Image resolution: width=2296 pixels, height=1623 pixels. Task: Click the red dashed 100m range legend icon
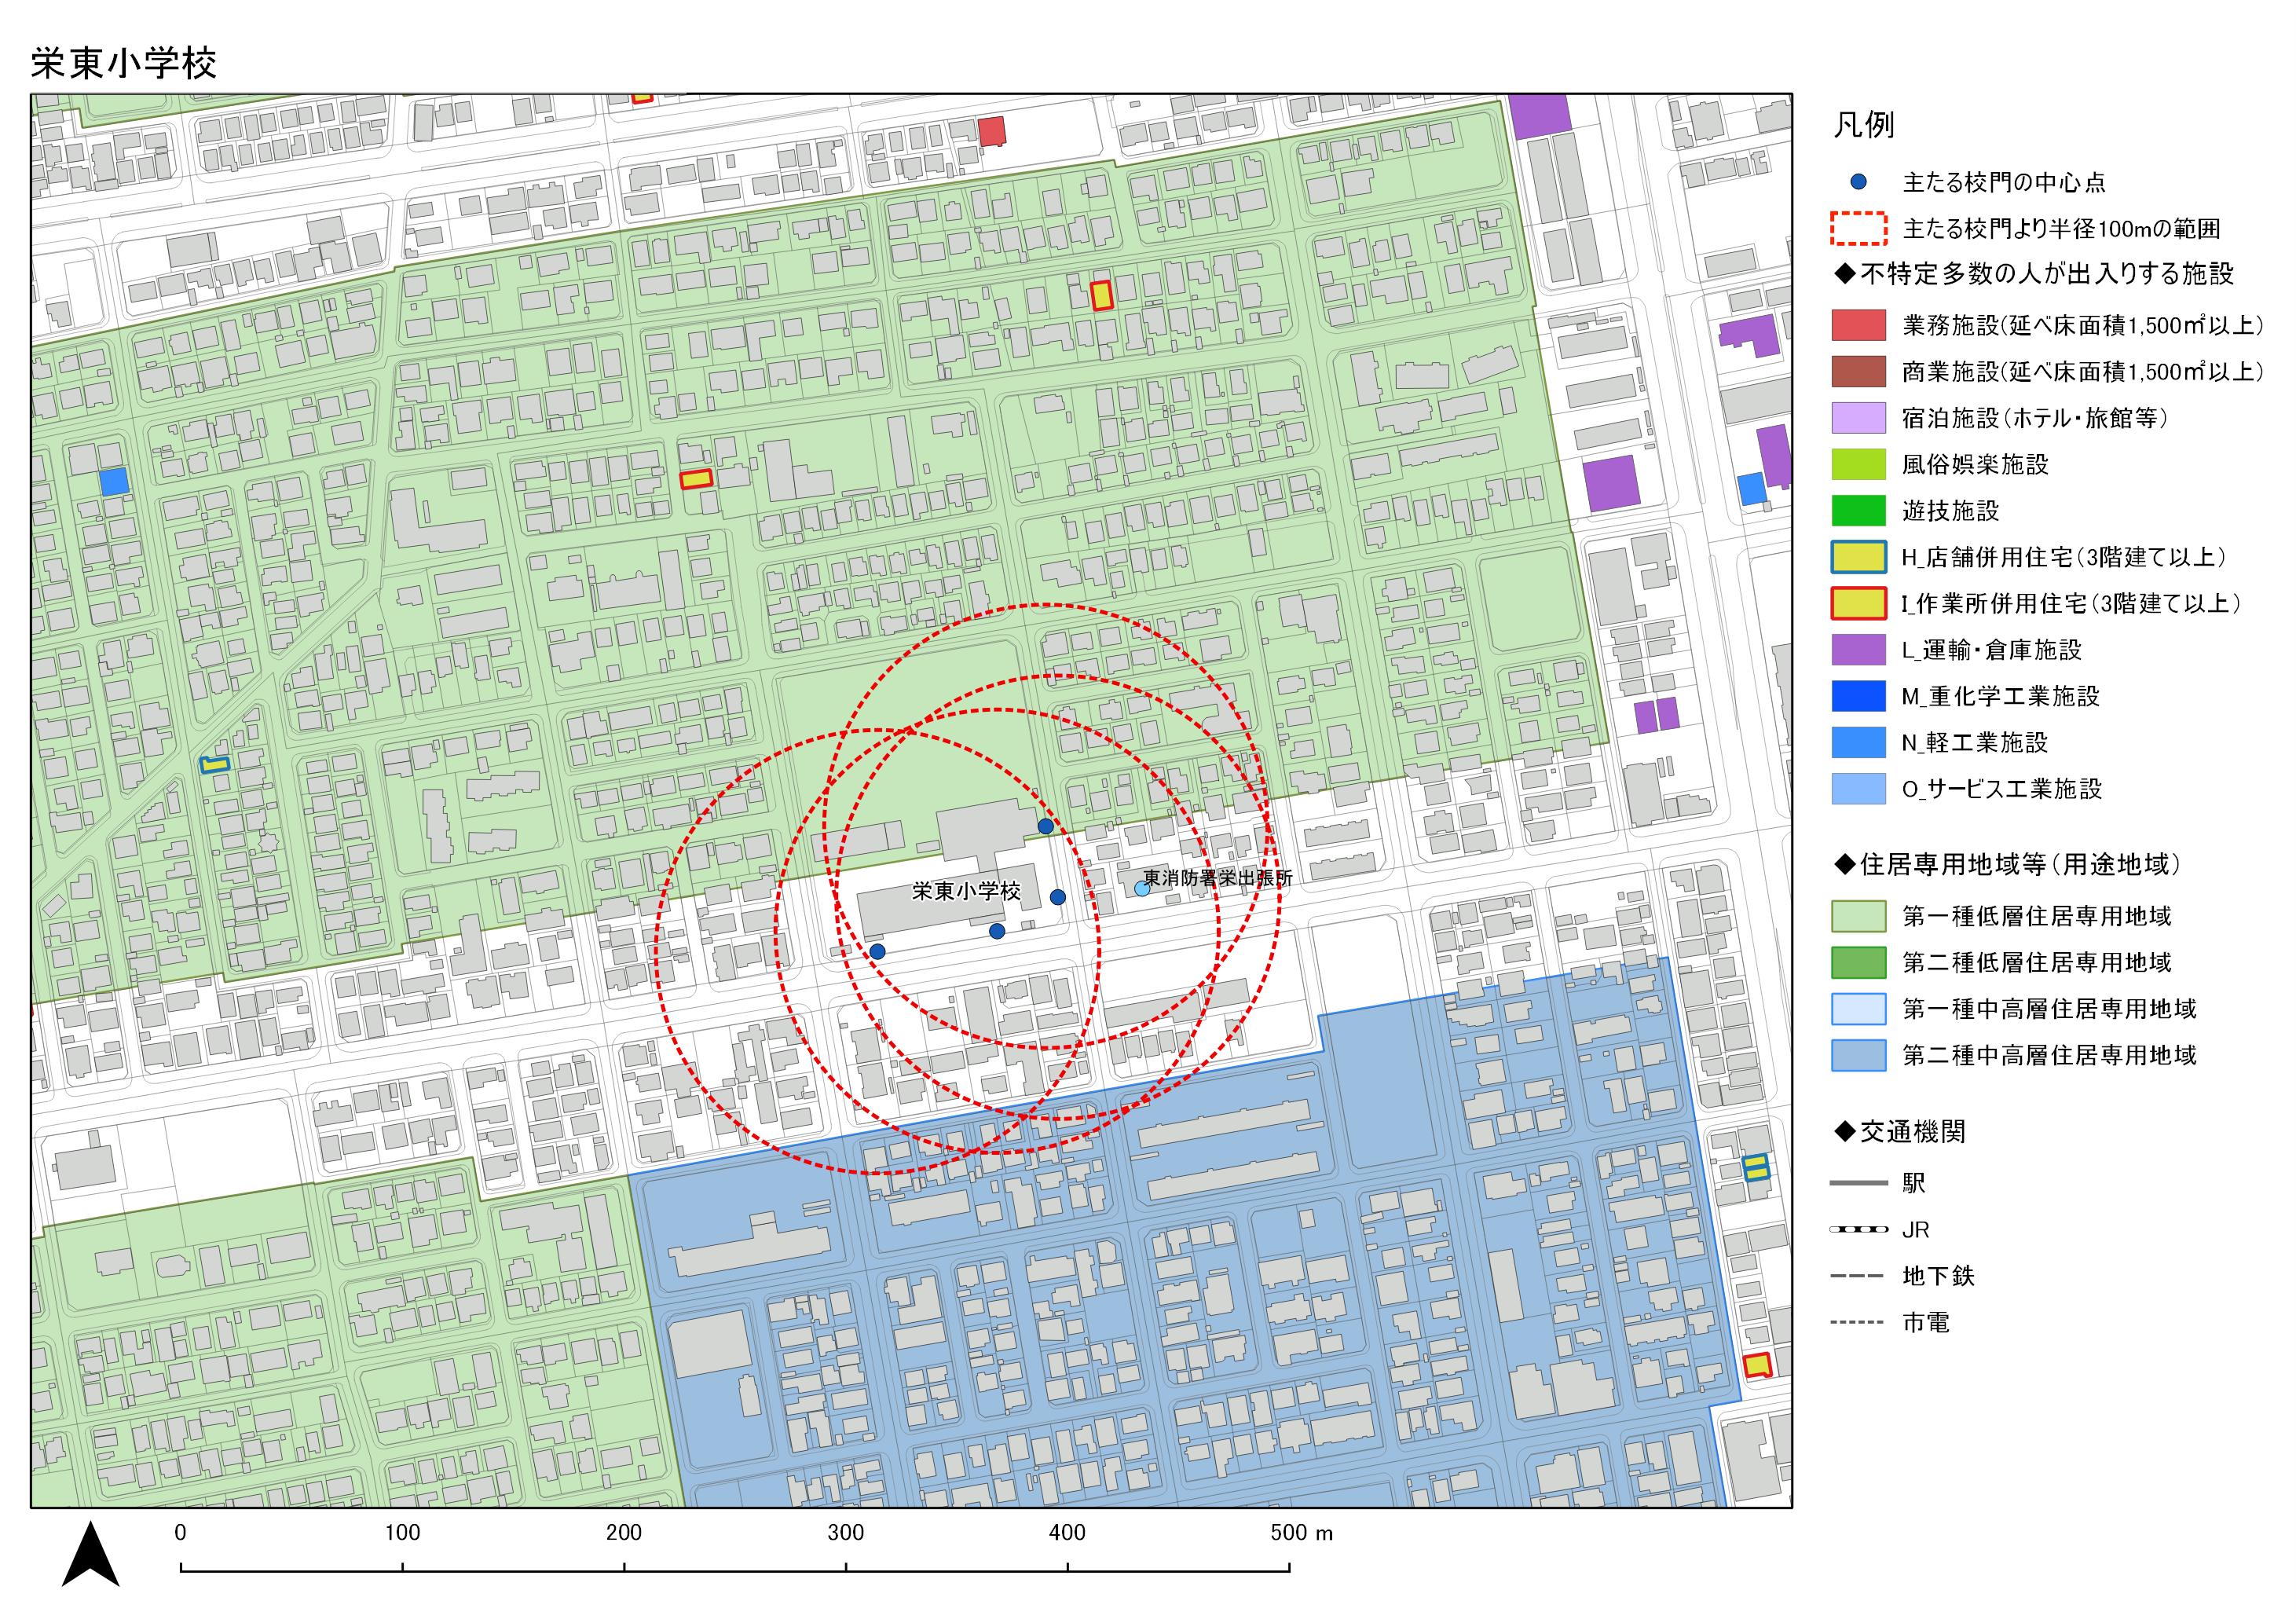pos(1858,228)
